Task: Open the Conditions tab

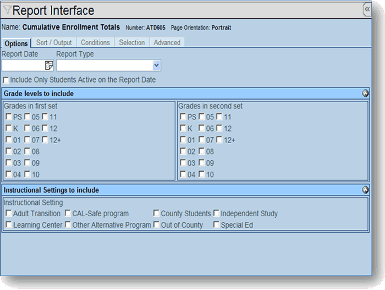Action: click(95, 42)
